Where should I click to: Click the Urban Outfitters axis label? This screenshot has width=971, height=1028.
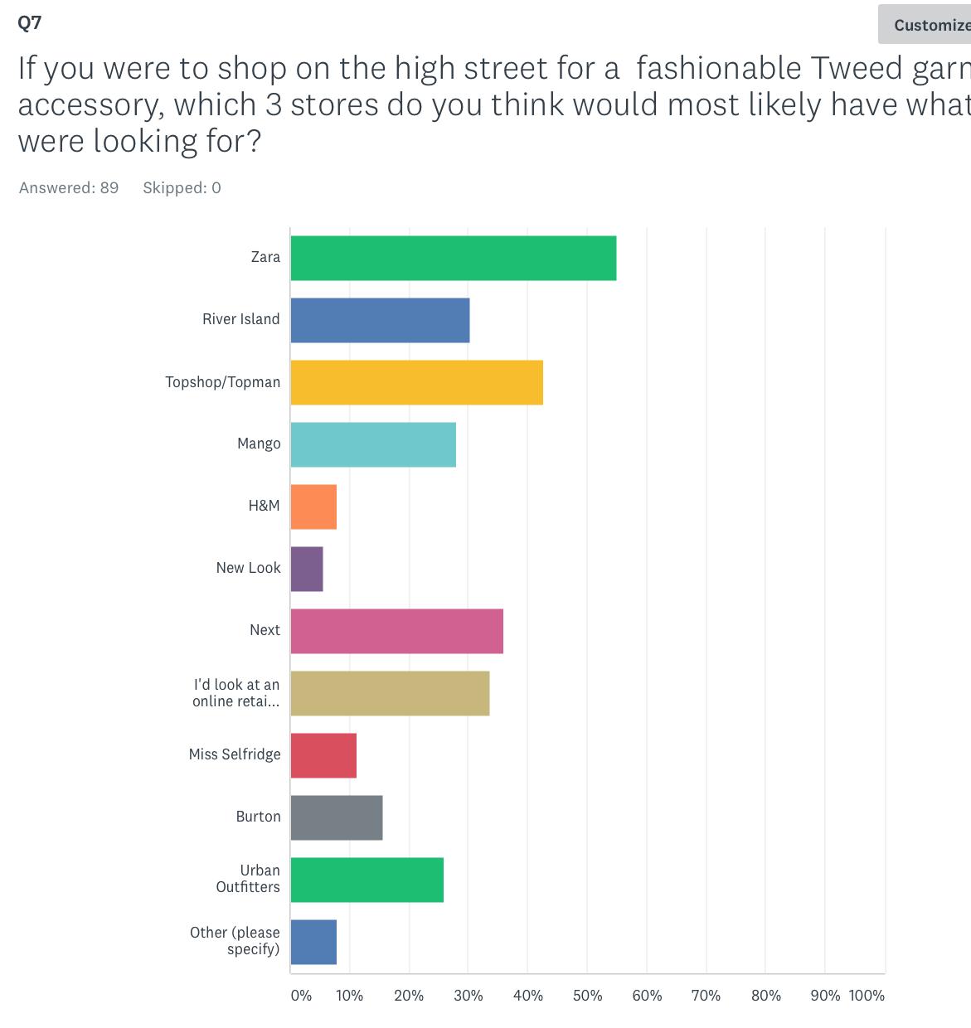point(248,879)
